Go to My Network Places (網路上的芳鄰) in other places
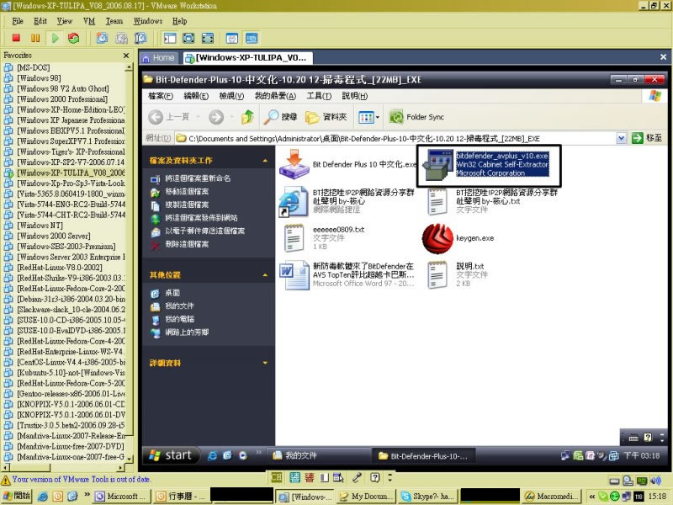673x505 pixels. (x=187, y=332)
